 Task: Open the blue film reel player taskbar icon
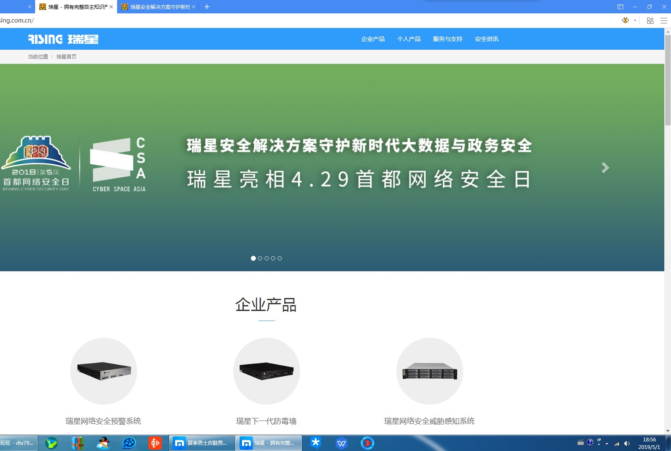coord(129,443)
